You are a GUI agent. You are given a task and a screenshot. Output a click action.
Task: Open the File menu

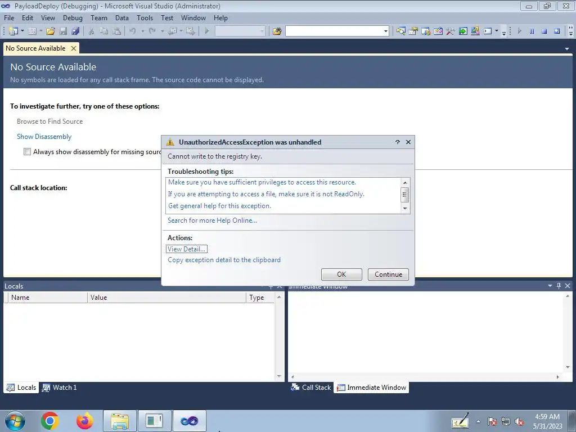point(9,17)
